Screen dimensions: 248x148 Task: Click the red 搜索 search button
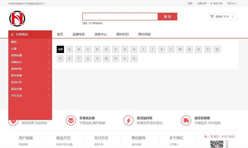[167, 17]
